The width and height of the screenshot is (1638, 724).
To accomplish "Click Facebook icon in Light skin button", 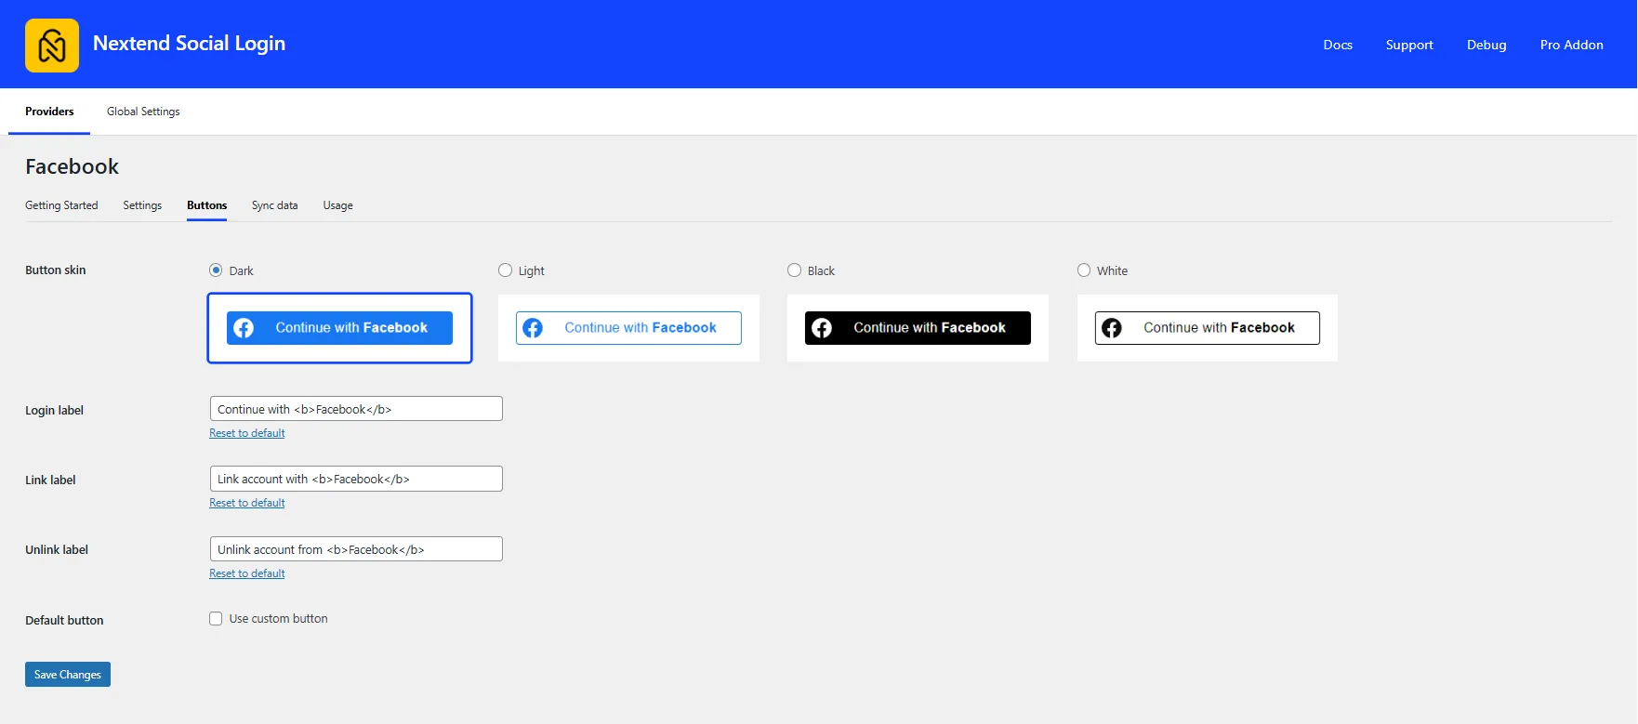I will pyautogui.click(x=533, y=328).
